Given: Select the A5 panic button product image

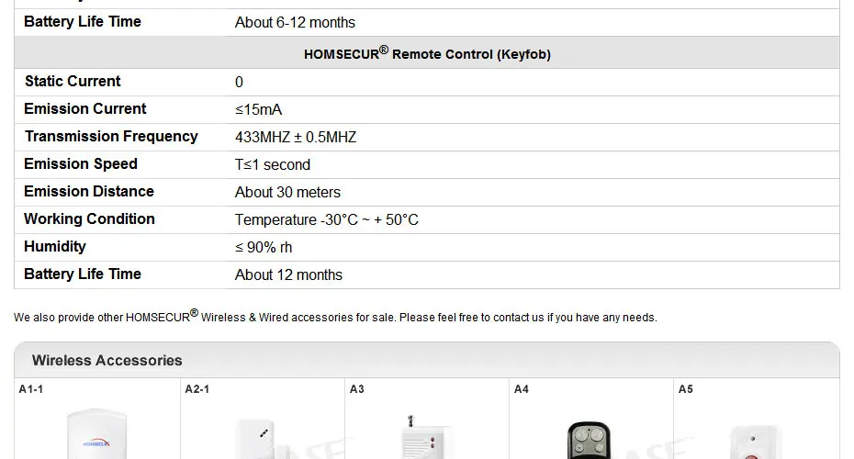Looking at the screenshot, I should pyautogui.click(x=756, y=442).
